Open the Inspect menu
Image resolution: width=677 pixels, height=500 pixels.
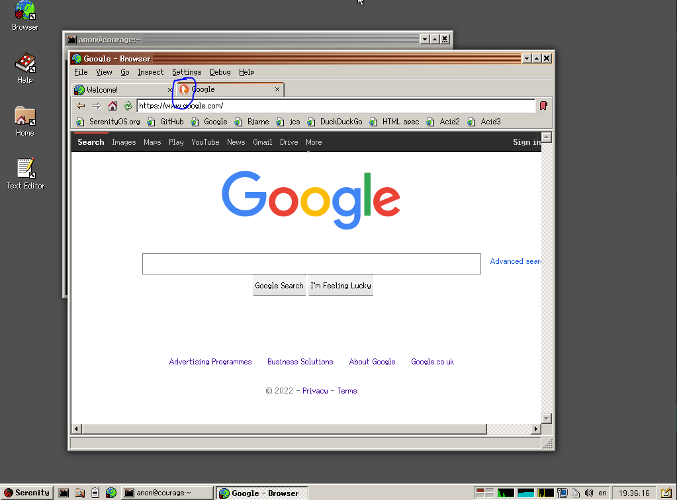tap(151, 72)
